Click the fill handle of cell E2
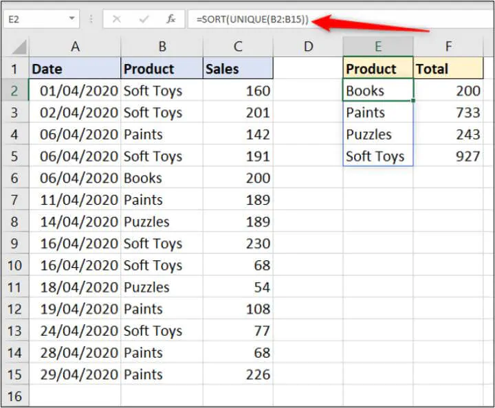The height and width of the screenshot is (408, 495). pyautogui.click(x=413, y=100)
